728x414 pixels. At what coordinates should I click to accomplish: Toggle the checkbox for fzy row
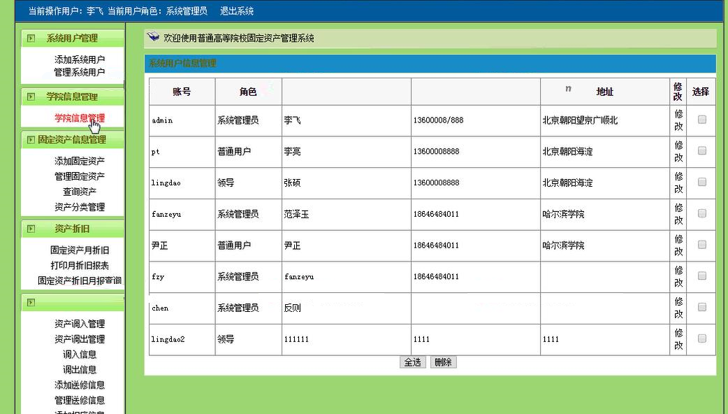[x=702, y=276]
